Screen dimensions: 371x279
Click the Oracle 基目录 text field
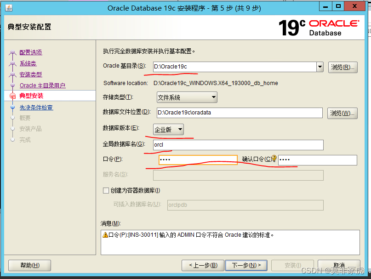pos(235,67)
